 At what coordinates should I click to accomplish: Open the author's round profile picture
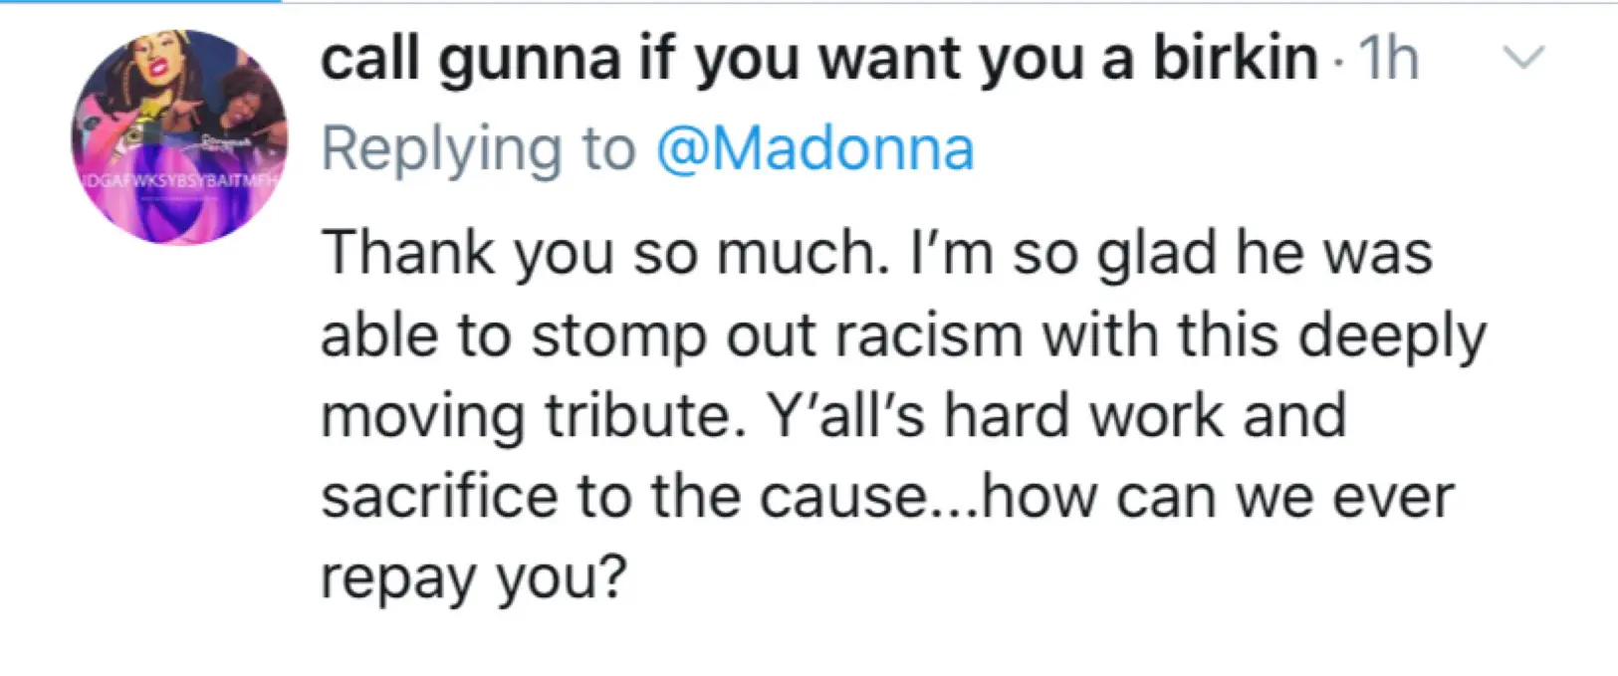[179, 137]
